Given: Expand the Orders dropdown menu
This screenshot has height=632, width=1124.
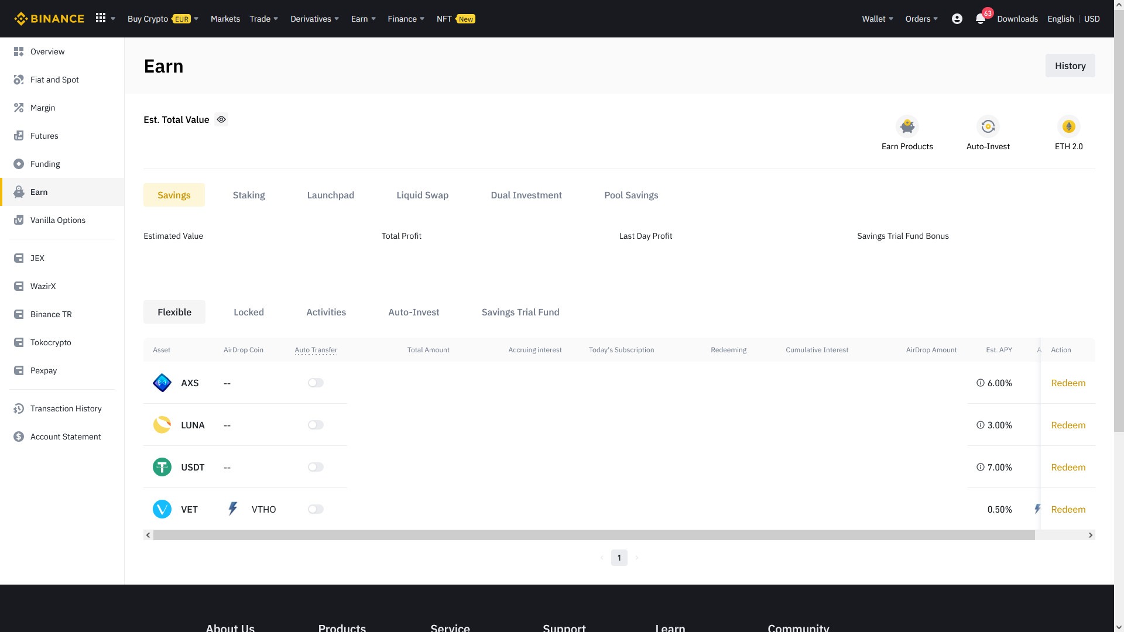Looking at the screenshot, I should pyautogui.click(x=921, y=19).
